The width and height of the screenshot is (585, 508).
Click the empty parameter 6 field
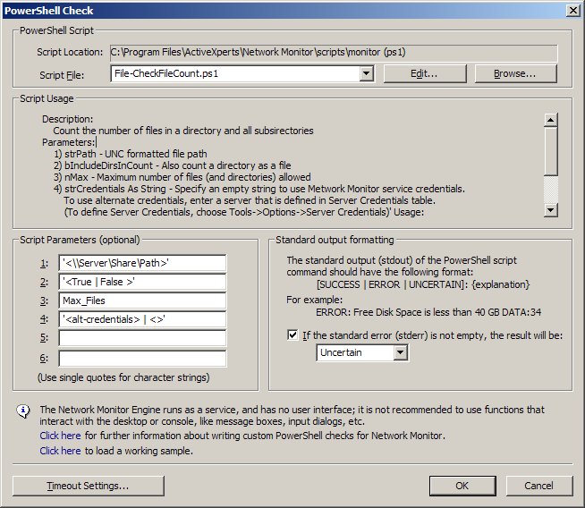142,358
